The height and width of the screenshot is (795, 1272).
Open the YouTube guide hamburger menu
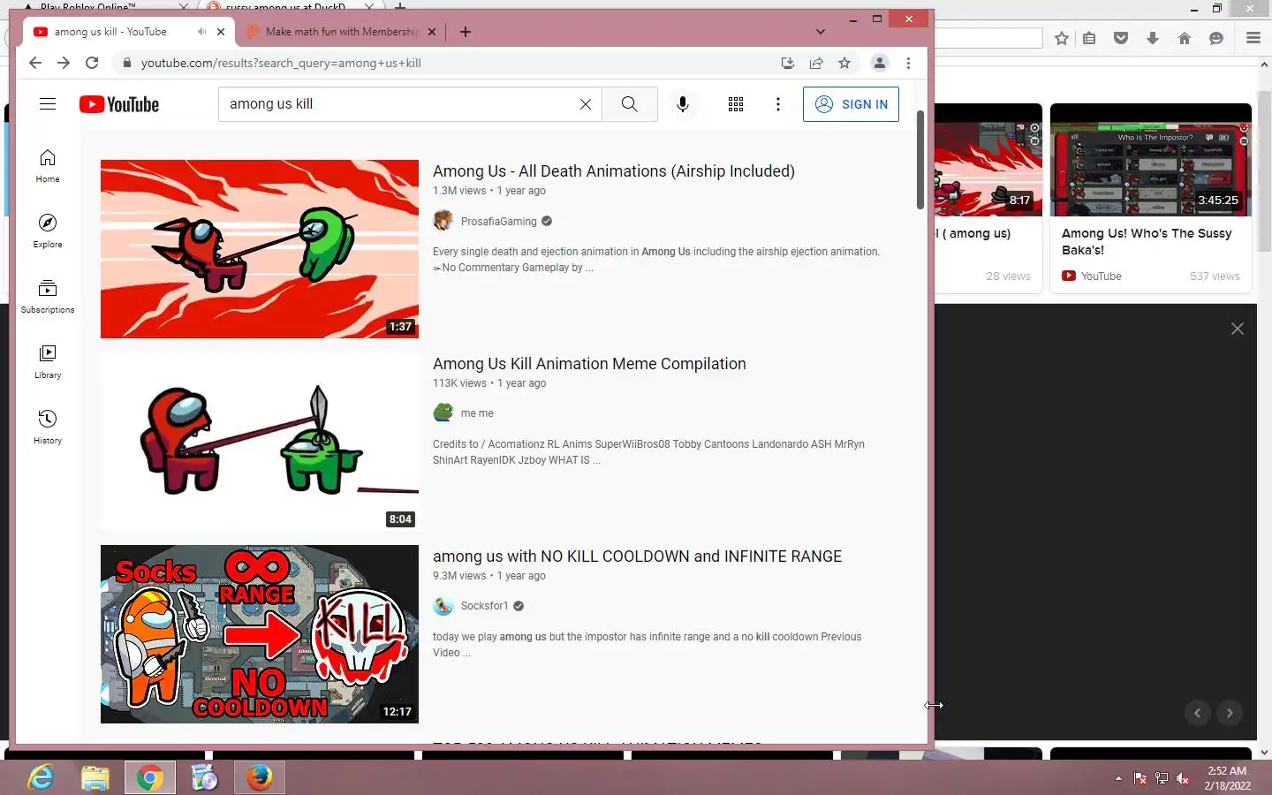coord(48,104)
